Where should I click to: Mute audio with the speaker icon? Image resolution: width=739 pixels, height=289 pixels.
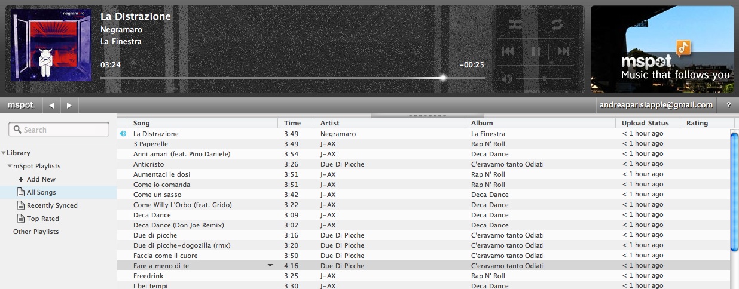[x=507, y=78]
